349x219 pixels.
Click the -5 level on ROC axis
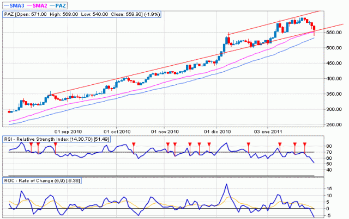tap(329, 216)
